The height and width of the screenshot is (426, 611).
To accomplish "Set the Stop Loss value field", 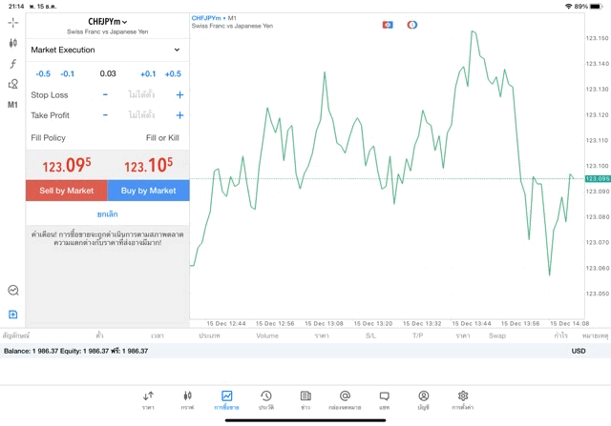I will pos(142,94).
